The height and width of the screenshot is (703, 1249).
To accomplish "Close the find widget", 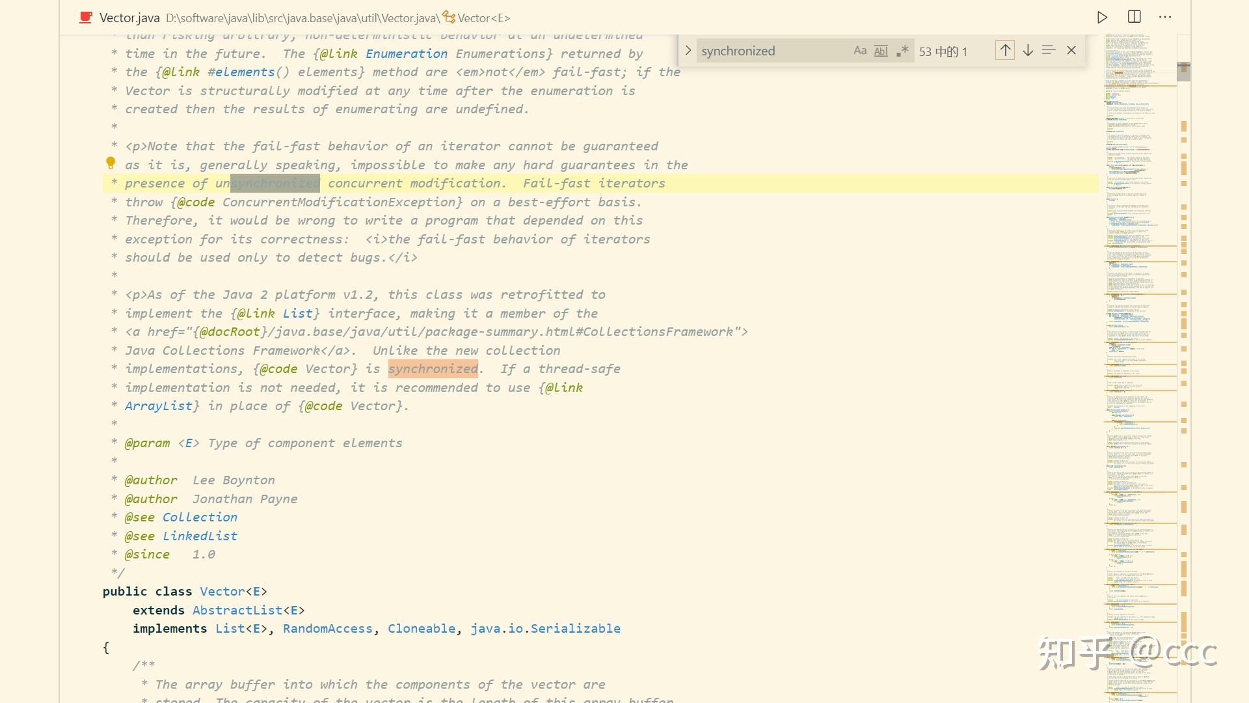I will pyautogui.click(x=1071, y=51).
